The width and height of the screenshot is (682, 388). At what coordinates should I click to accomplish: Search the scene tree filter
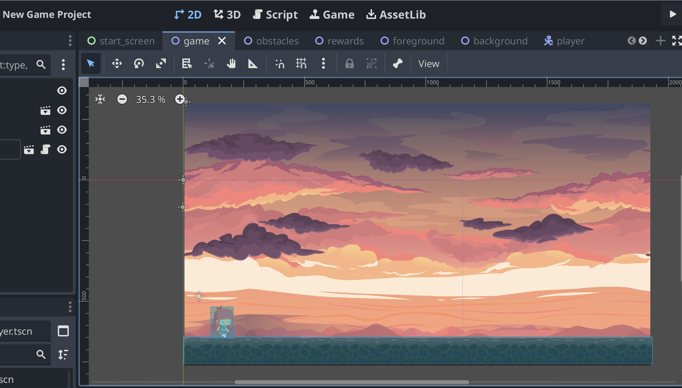pos(41,64)
